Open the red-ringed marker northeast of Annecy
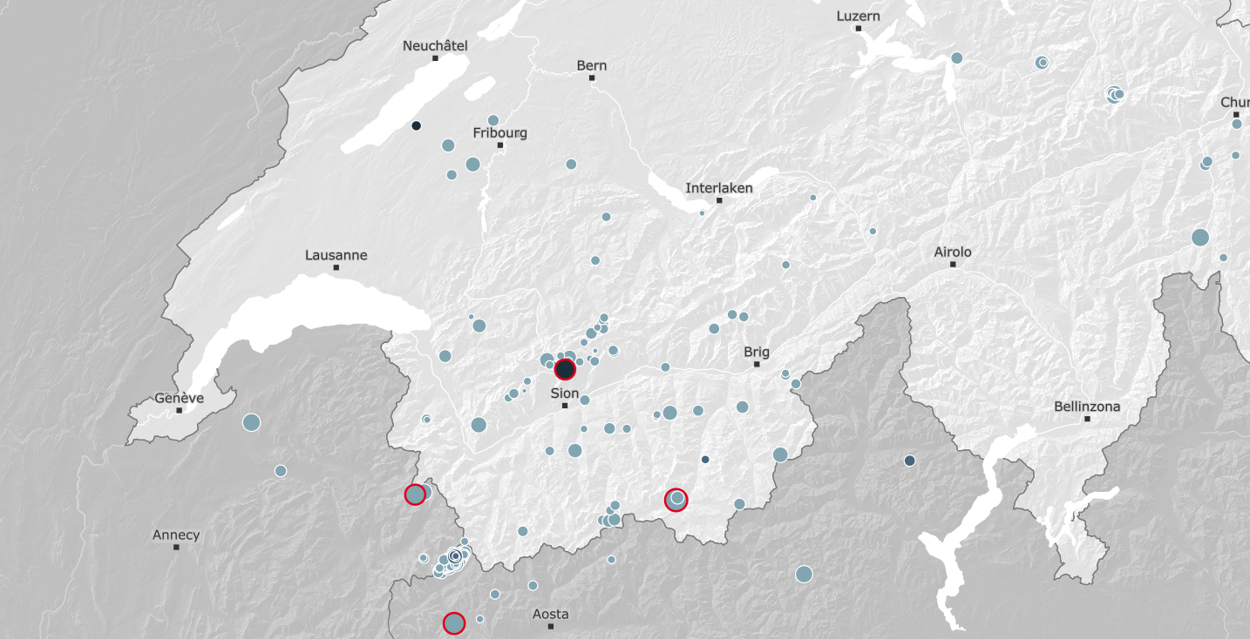 415,494
